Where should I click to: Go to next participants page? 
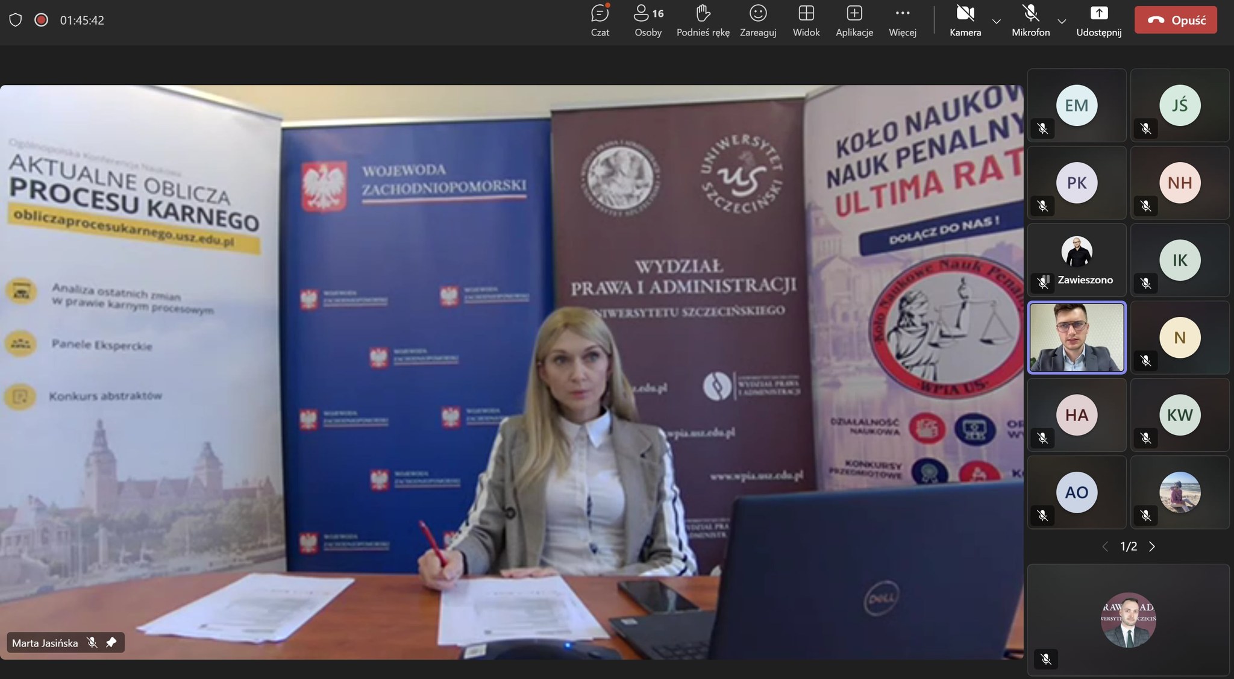pos(1152,546)
